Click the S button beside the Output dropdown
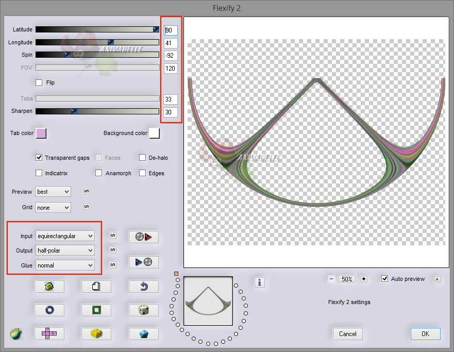454x352 pixels. (x=113, y=250)
